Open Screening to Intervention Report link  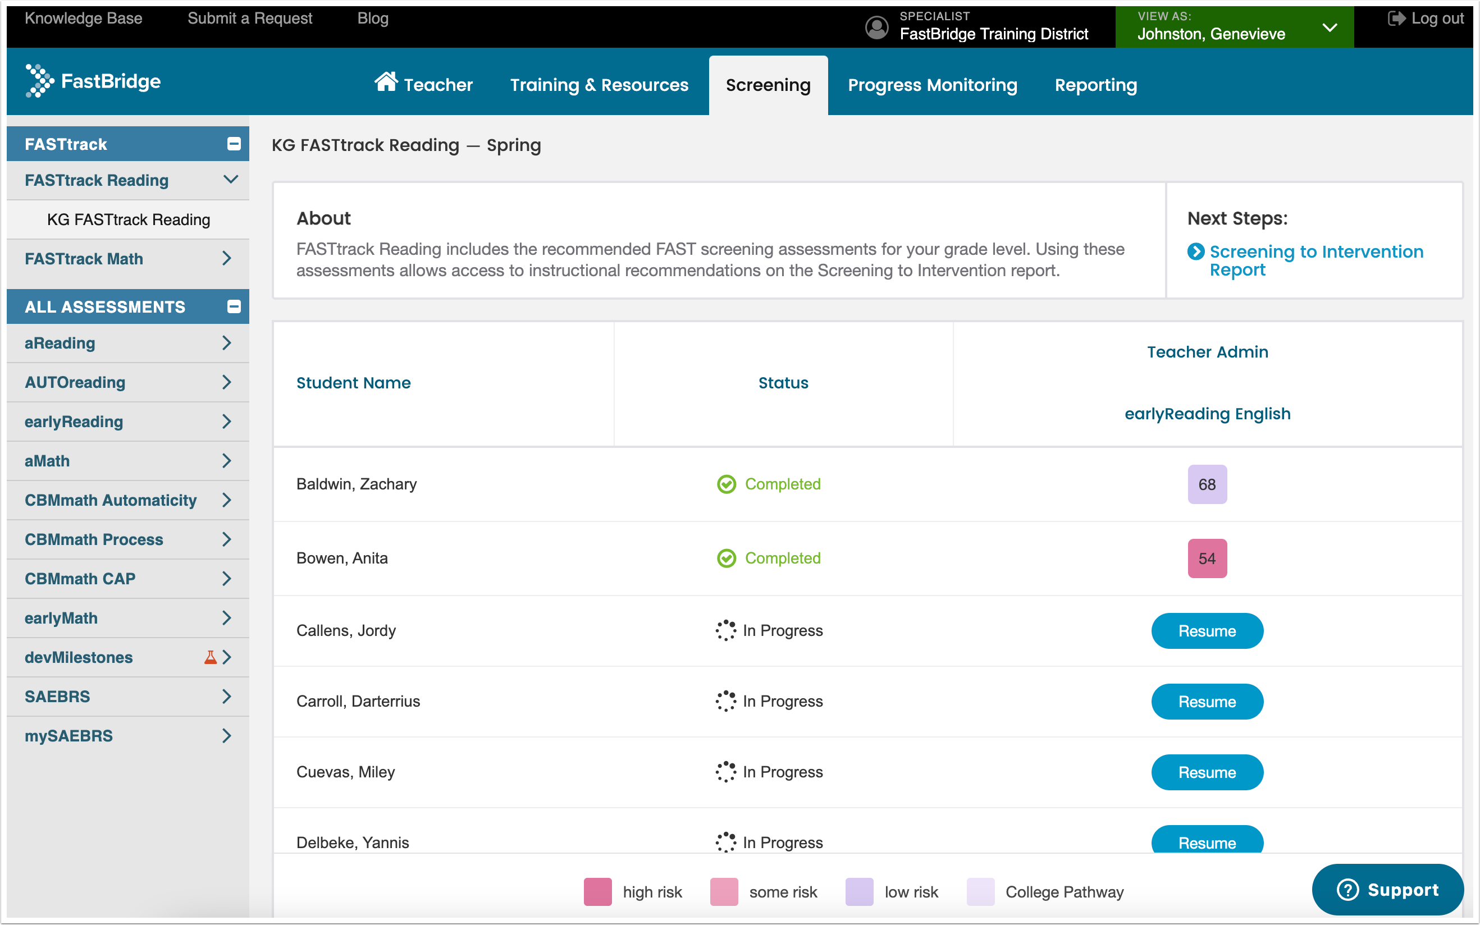[1316, 260]
